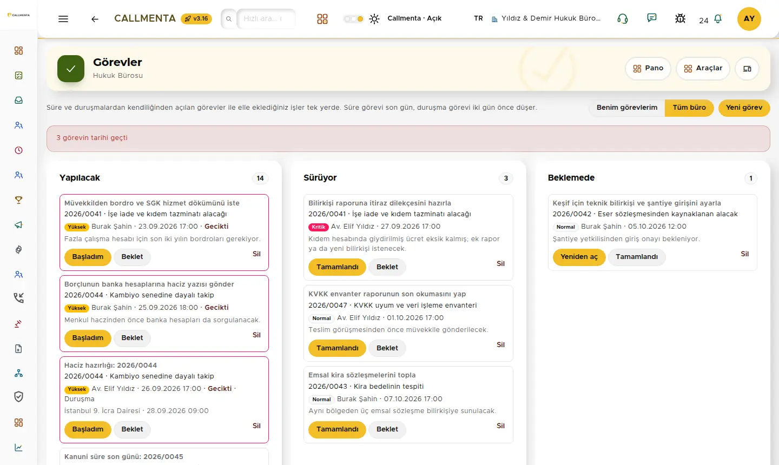Image resolution: width=779 pixels, height=465 pixels.
Task: Open the line chart reports icon in sidebar
Action: [x=19, y=448]
